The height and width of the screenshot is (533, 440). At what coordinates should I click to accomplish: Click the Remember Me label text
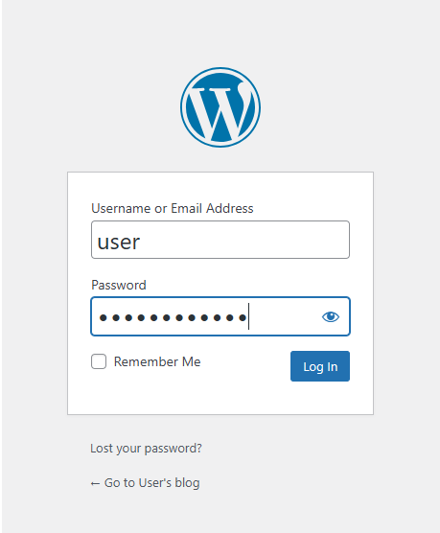[x=157, y=361]
